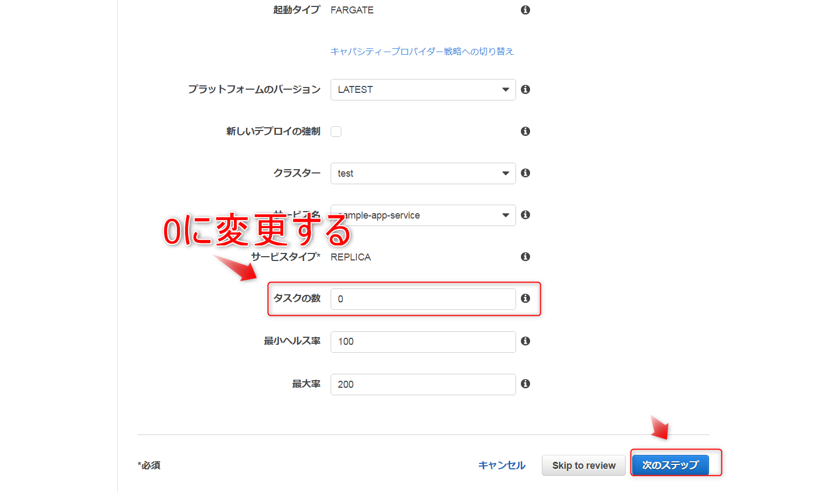Click info icon beside sample-app-service dropdown
This screenshot has height=493, width=837.
pyautogui.click(x=525, y=215)
